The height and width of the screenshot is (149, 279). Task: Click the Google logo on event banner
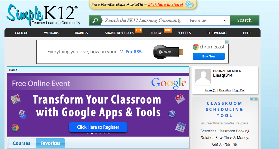pyautogui.click(x=169, y=83)
